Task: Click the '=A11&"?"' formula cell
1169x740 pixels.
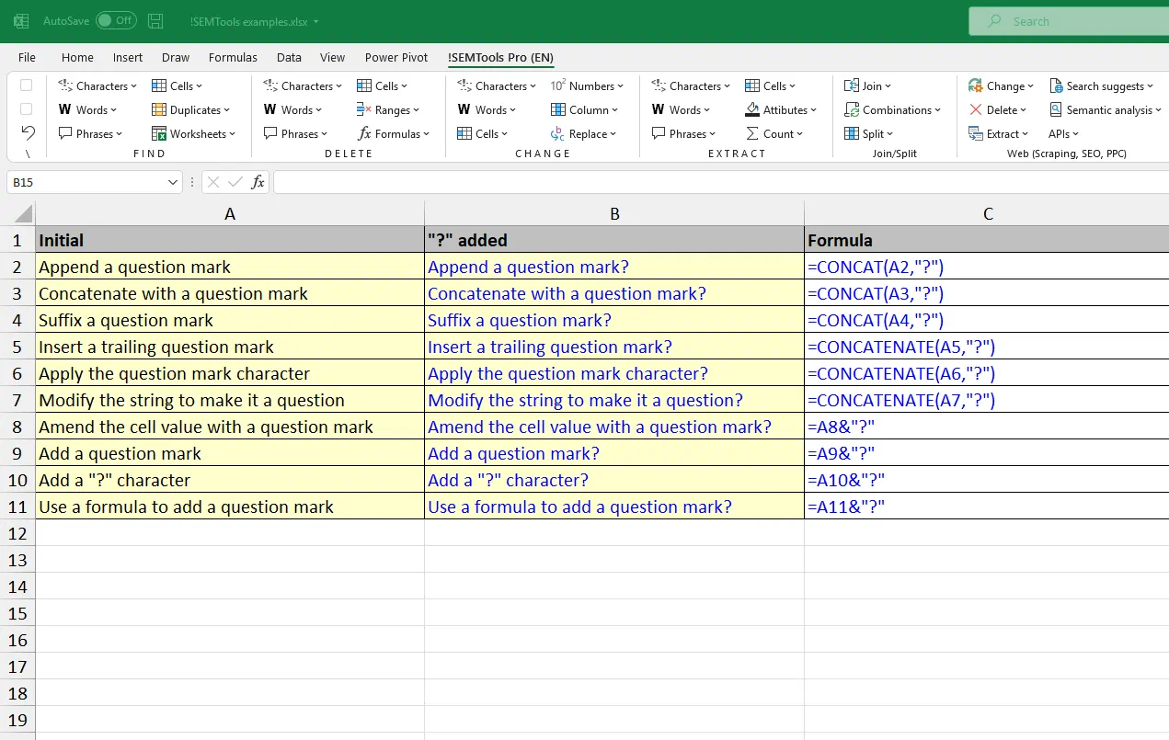Action: (x=987, y=507)
